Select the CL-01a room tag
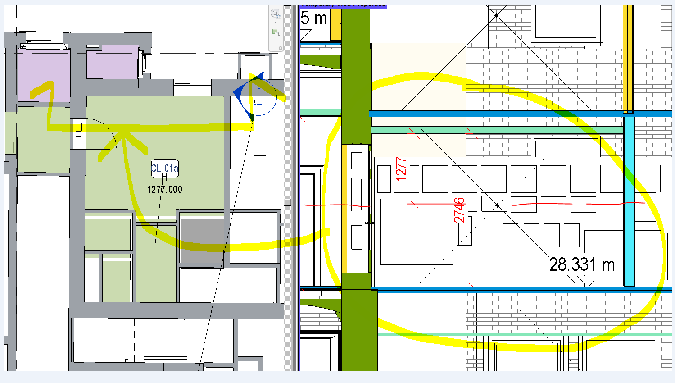This screenshot has height=383, width=675. 164,169
